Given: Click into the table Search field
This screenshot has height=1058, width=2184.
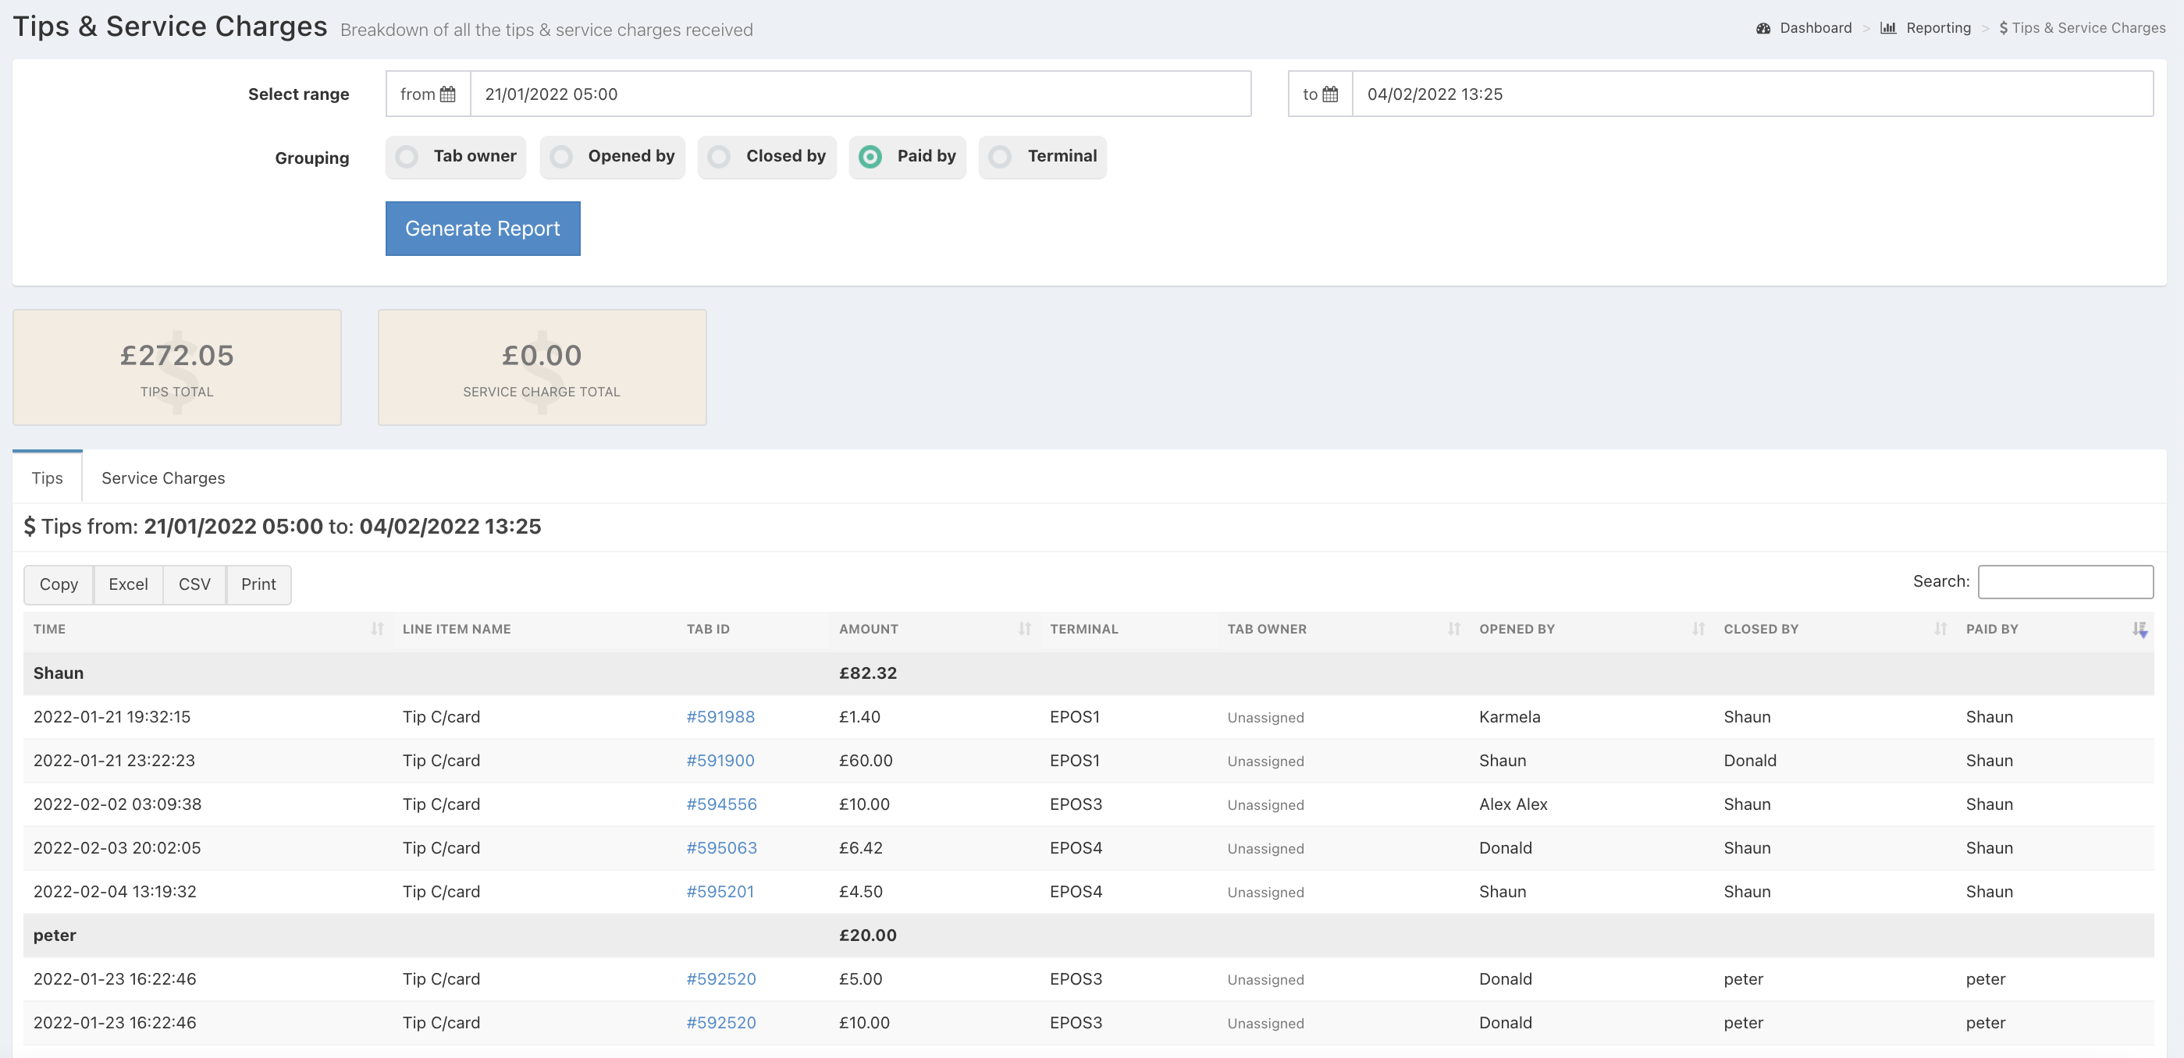Looking at the screenshot, I should click(2065, 581).
